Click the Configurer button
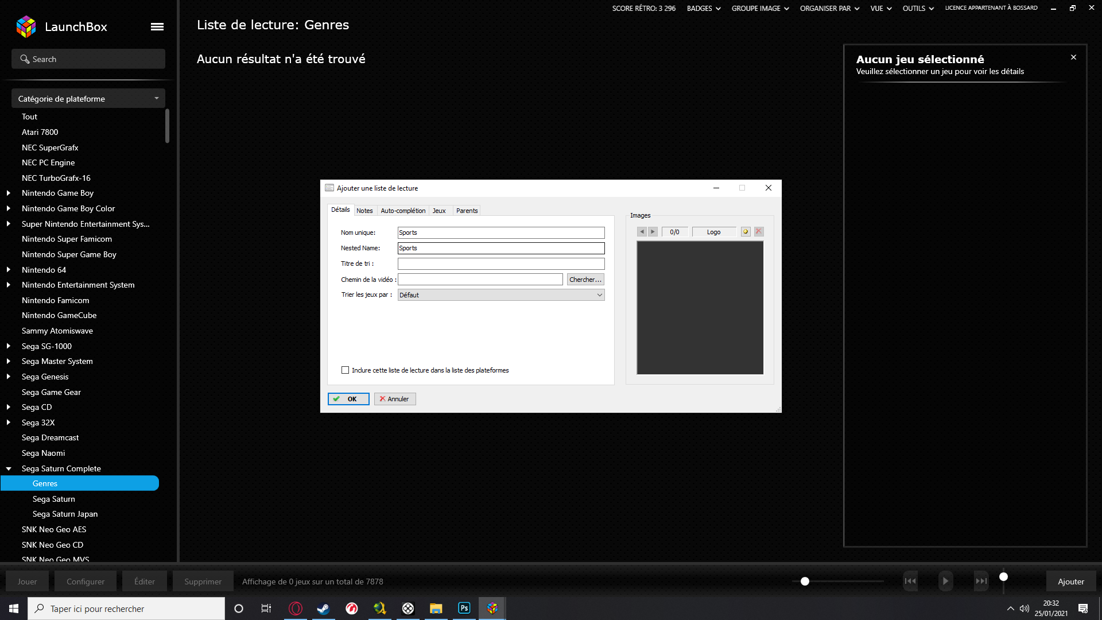Screen dimensions: 1102x620 [86, 582]
